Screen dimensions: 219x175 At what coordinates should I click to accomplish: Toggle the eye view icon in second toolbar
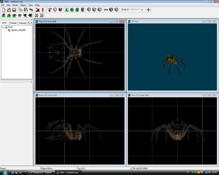(9, 16)
